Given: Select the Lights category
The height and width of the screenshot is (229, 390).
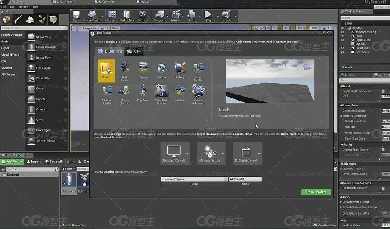Looking at the screenshot, I should pos(5,48).
